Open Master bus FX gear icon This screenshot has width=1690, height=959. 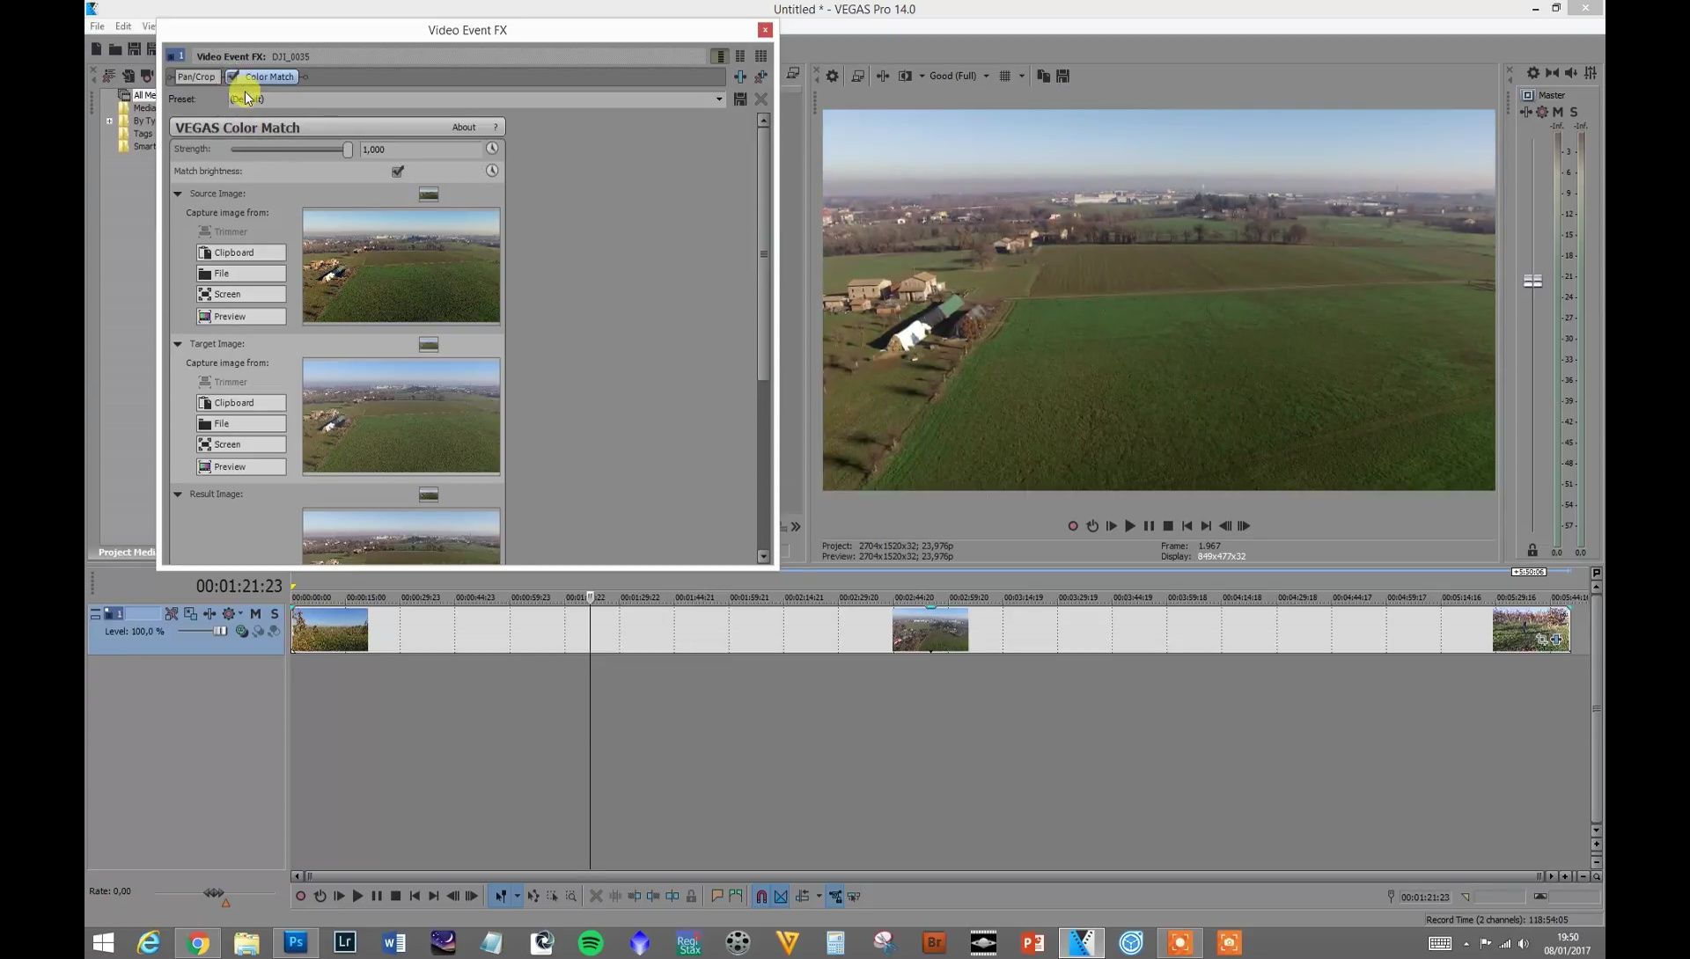pos(1542,113)
